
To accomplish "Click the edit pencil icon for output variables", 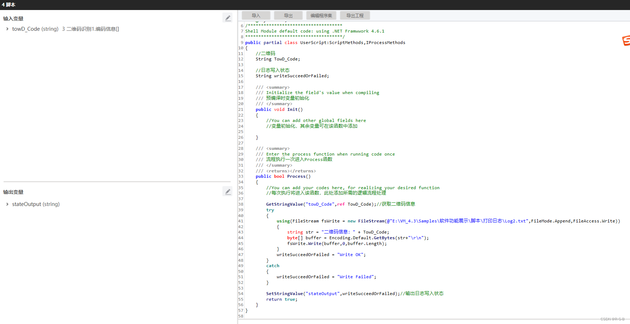I will [x=228, y=192].
